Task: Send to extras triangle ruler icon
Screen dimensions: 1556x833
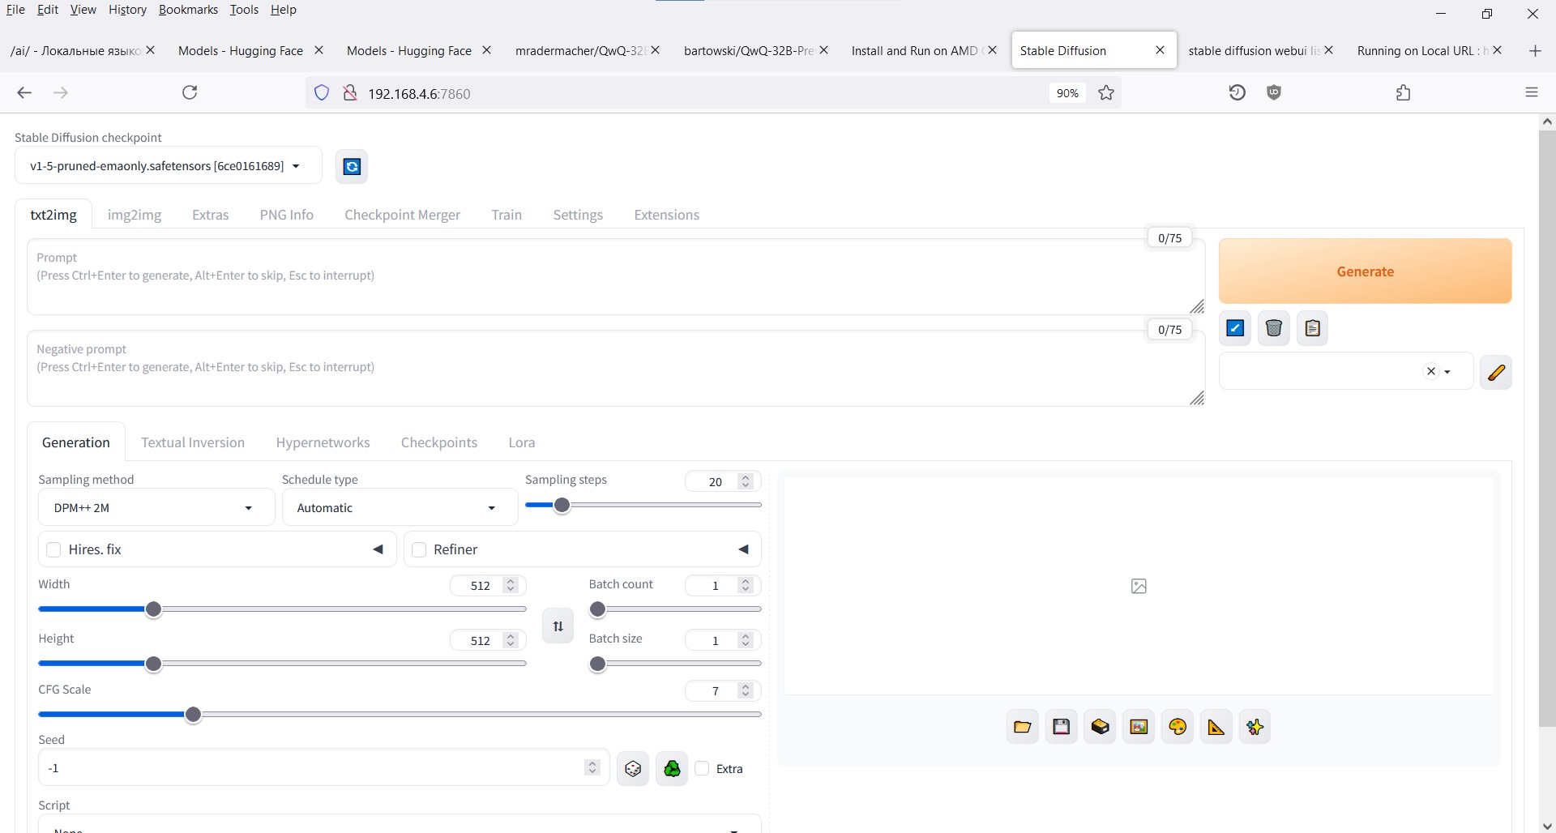Action: click(x=1216, y=727)
